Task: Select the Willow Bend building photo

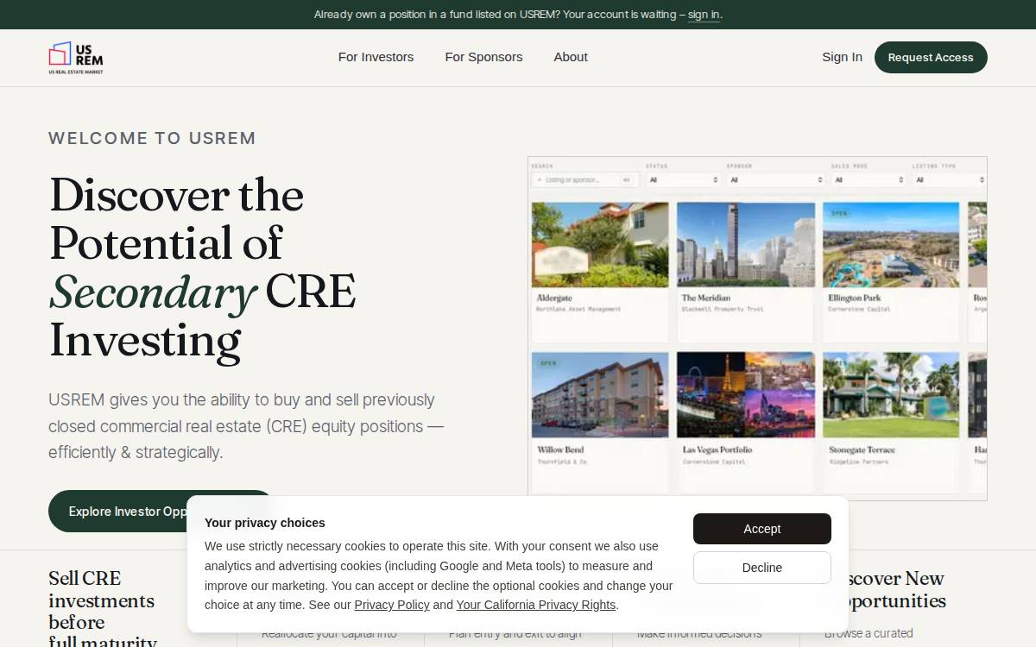Action: 600,394
